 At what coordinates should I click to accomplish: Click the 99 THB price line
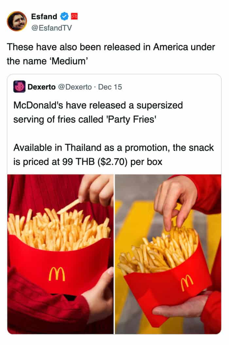click(88, 162)
